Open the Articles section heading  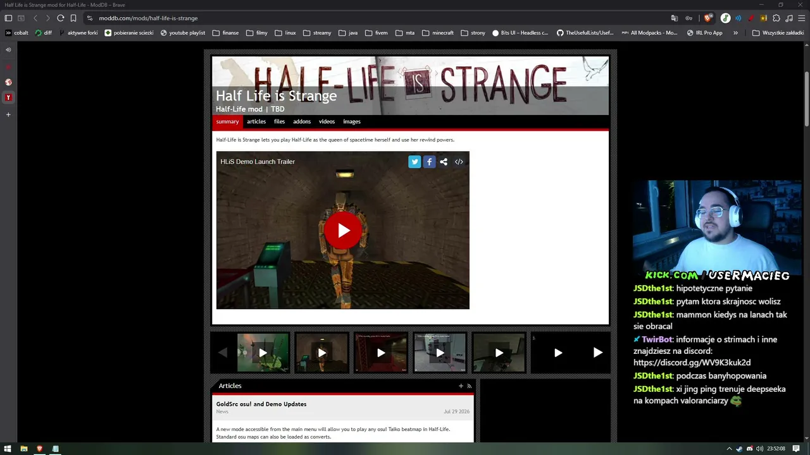click(x=230, y=386)
